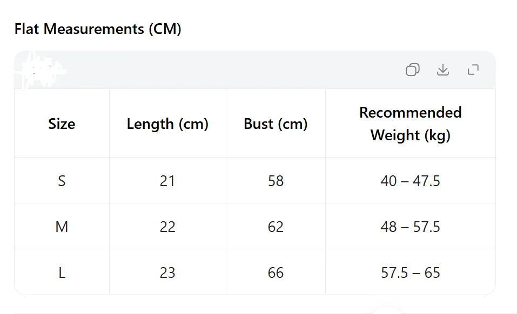Click the S size cell

62,181
